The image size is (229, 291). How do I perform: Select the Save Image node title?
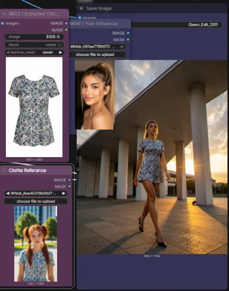99,8
